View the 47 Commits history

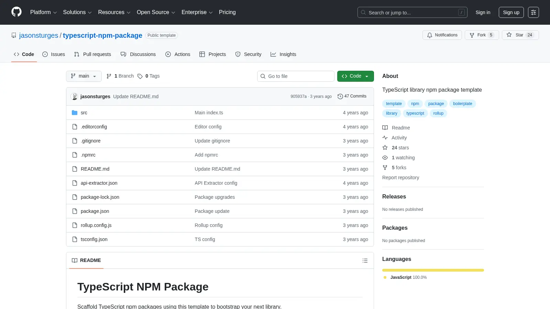point(352,96)
